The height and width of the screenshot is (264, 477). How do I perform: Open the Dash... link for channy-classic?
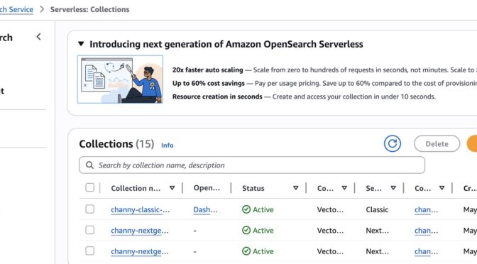coord(205,210)
